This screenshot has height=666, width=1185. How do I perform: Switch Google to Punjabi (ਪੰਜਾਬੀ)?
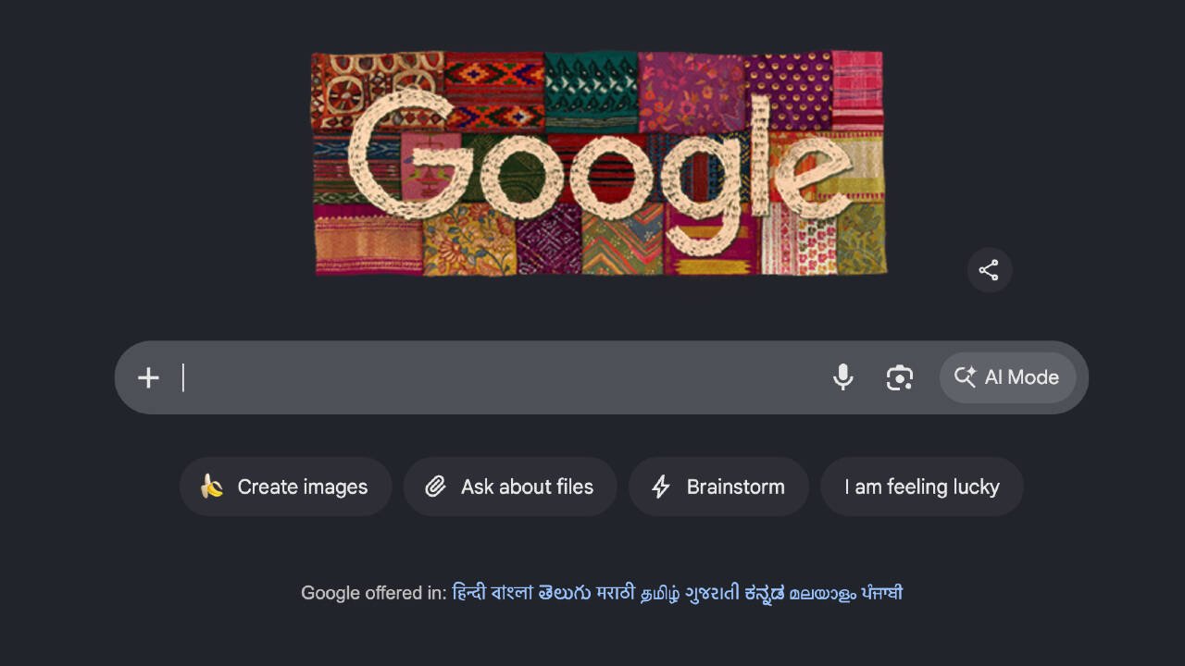881,593
